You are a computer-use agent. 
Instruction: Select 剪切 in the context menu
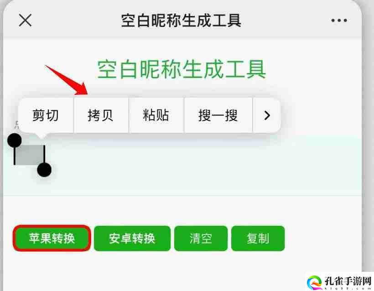[x=46, y=115]
